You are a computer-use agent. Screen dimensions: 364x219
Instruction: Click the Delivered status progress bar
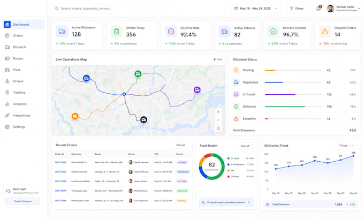pyautogui.click(x=293, y=107)
